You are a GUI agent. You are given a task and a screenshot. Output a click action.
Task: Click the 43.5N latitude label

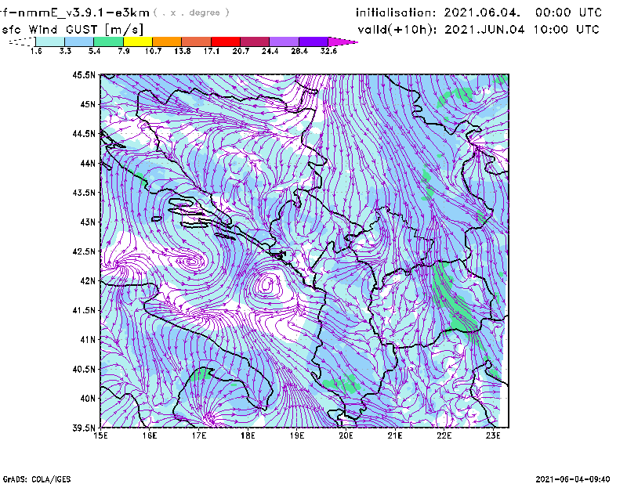coord(84,193)
